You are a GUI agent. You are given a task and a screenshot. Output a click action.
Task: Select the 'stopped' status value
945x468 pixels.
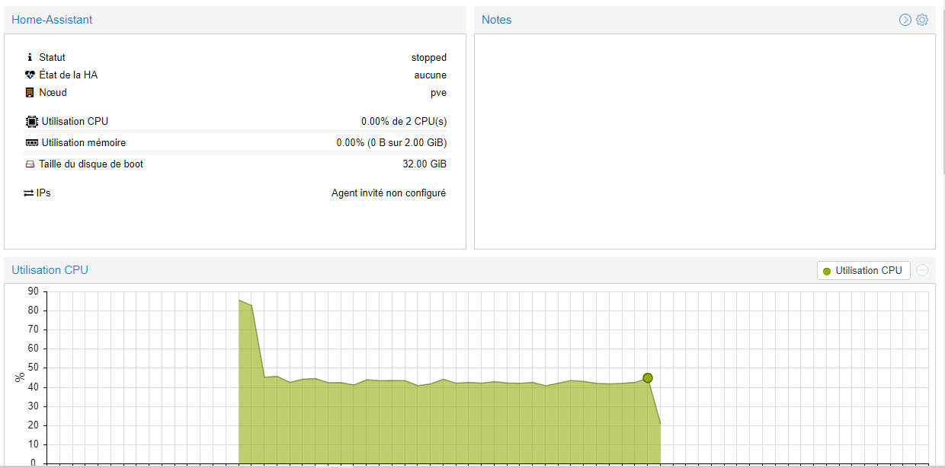[429, 57]
